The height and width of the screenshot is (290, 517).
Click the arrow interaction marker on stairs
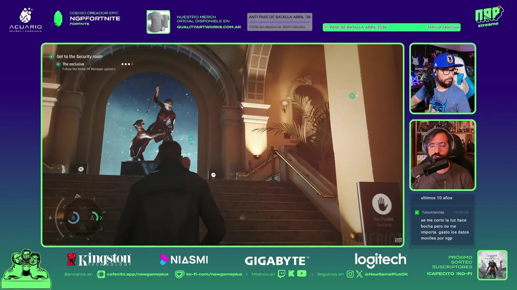(x=213, y=175)
